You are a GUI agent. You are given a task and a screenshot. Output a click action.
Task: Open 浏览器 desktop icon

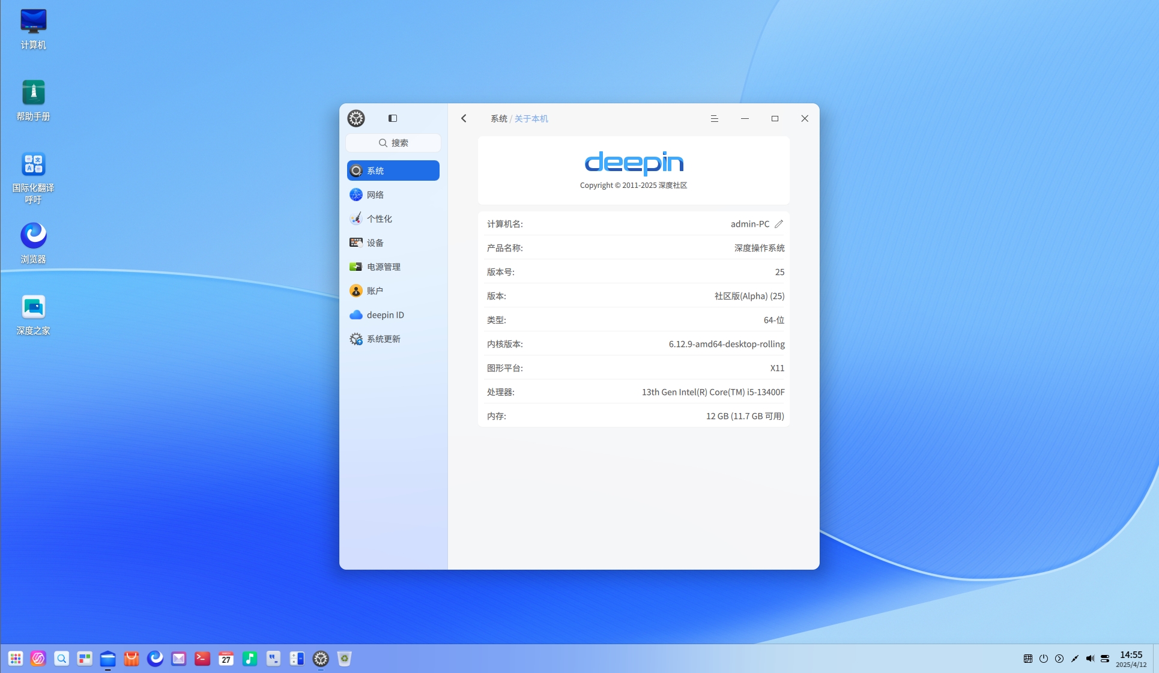(x=33, y=243)
